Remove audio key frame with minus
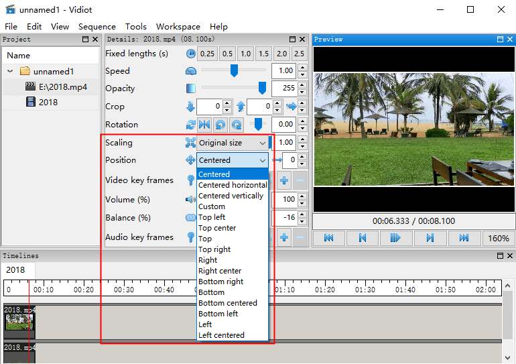Screen dimensions: 516x364 click(x=300, y=237)
